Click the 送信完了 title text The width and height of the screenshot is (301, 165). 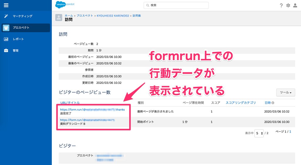tap(66, 113)
